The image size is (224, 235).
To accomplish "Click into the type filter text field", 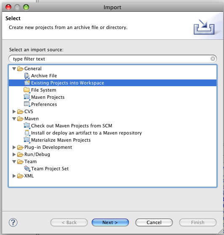I will tap(109, 59).
